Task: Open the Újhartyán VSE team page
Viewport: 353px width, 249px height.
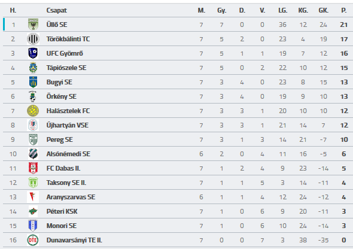Action: tap(68, 125)
